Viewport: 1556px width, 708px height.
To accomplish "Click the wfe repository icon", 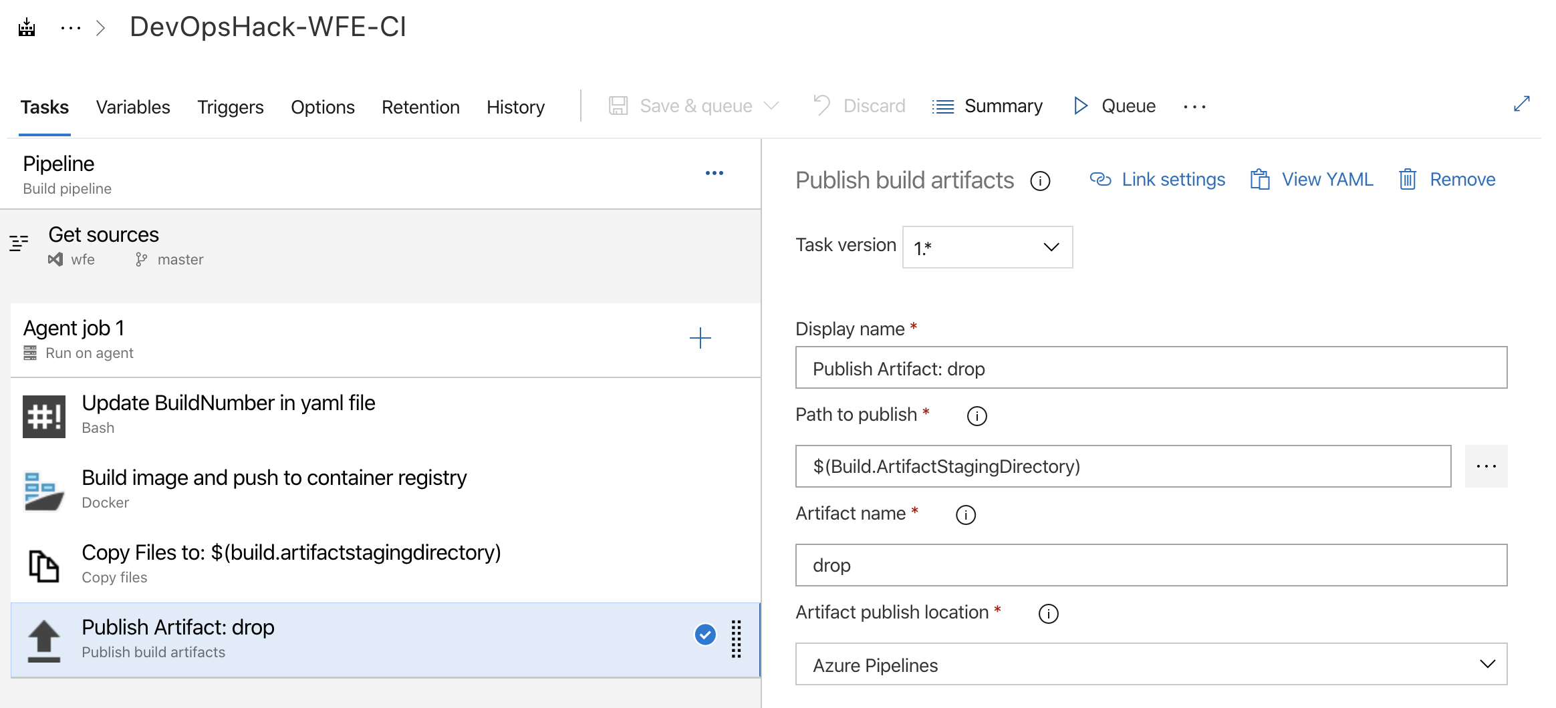I will pyautogui.click(x=55, y=259).
